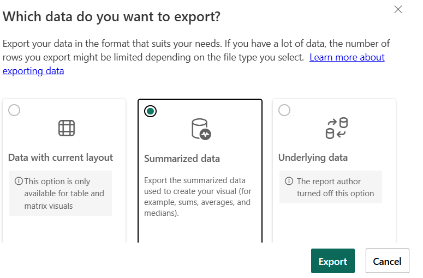This screenshot has height=278, width=423.
Task: Click the 'Export the summarized data' description text
Action: tap(198, 197)
